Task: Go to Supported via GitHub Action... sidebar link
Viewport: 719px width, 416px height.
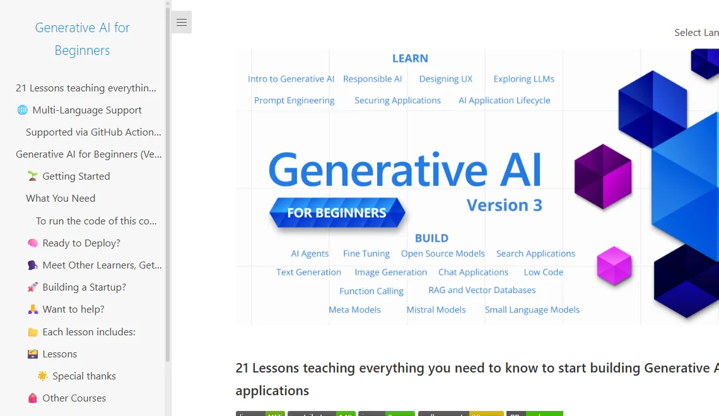Action: coord(93,132)
